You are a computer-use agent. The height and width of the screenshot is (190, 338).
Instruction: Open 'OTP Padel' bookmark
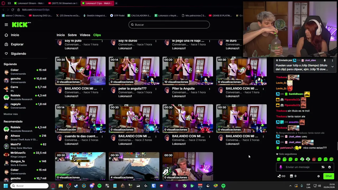coord(117,16)
